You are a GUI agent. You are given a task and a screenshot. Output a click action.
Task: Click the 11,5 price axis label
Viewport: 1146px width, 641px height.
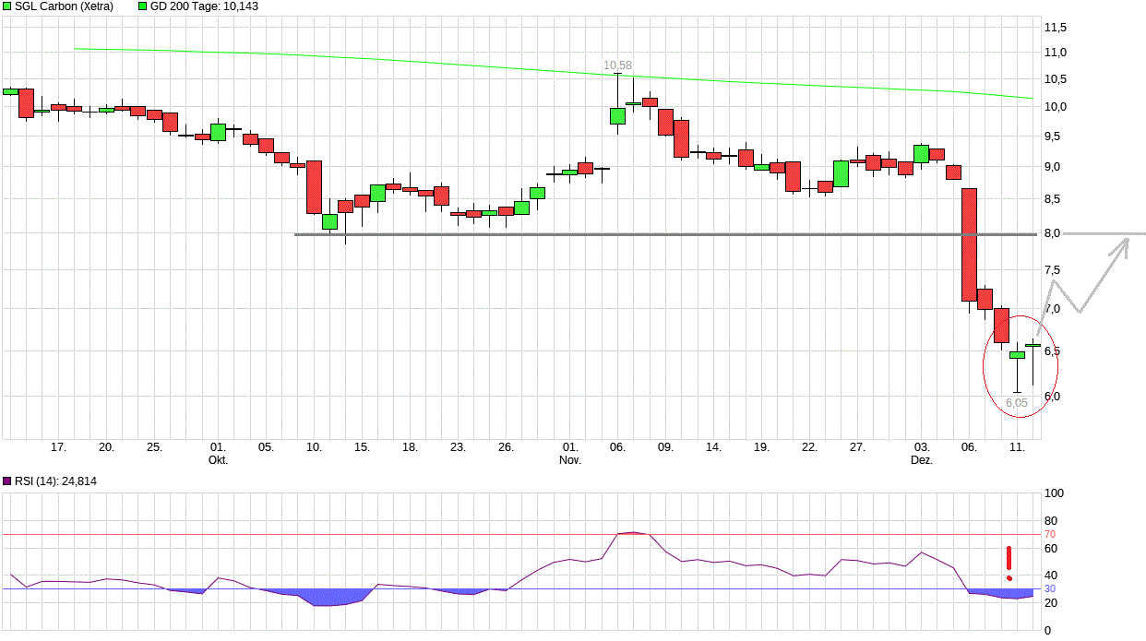coord(1055,27)
